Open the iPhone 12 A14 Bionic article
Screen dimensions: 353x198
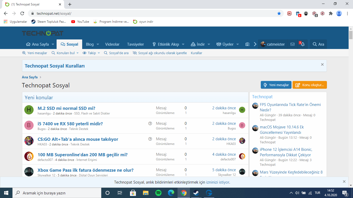pyautogui.click(x=286, y=152)
